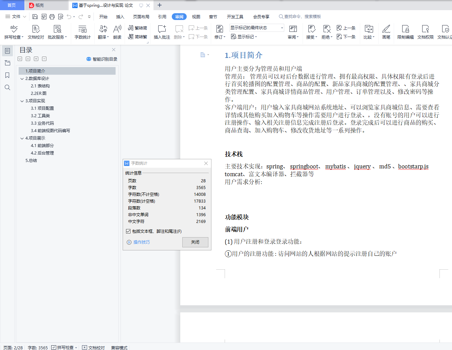
Task: Open the bookmark icon in left sidebar
Action: [x=7, y=75]
